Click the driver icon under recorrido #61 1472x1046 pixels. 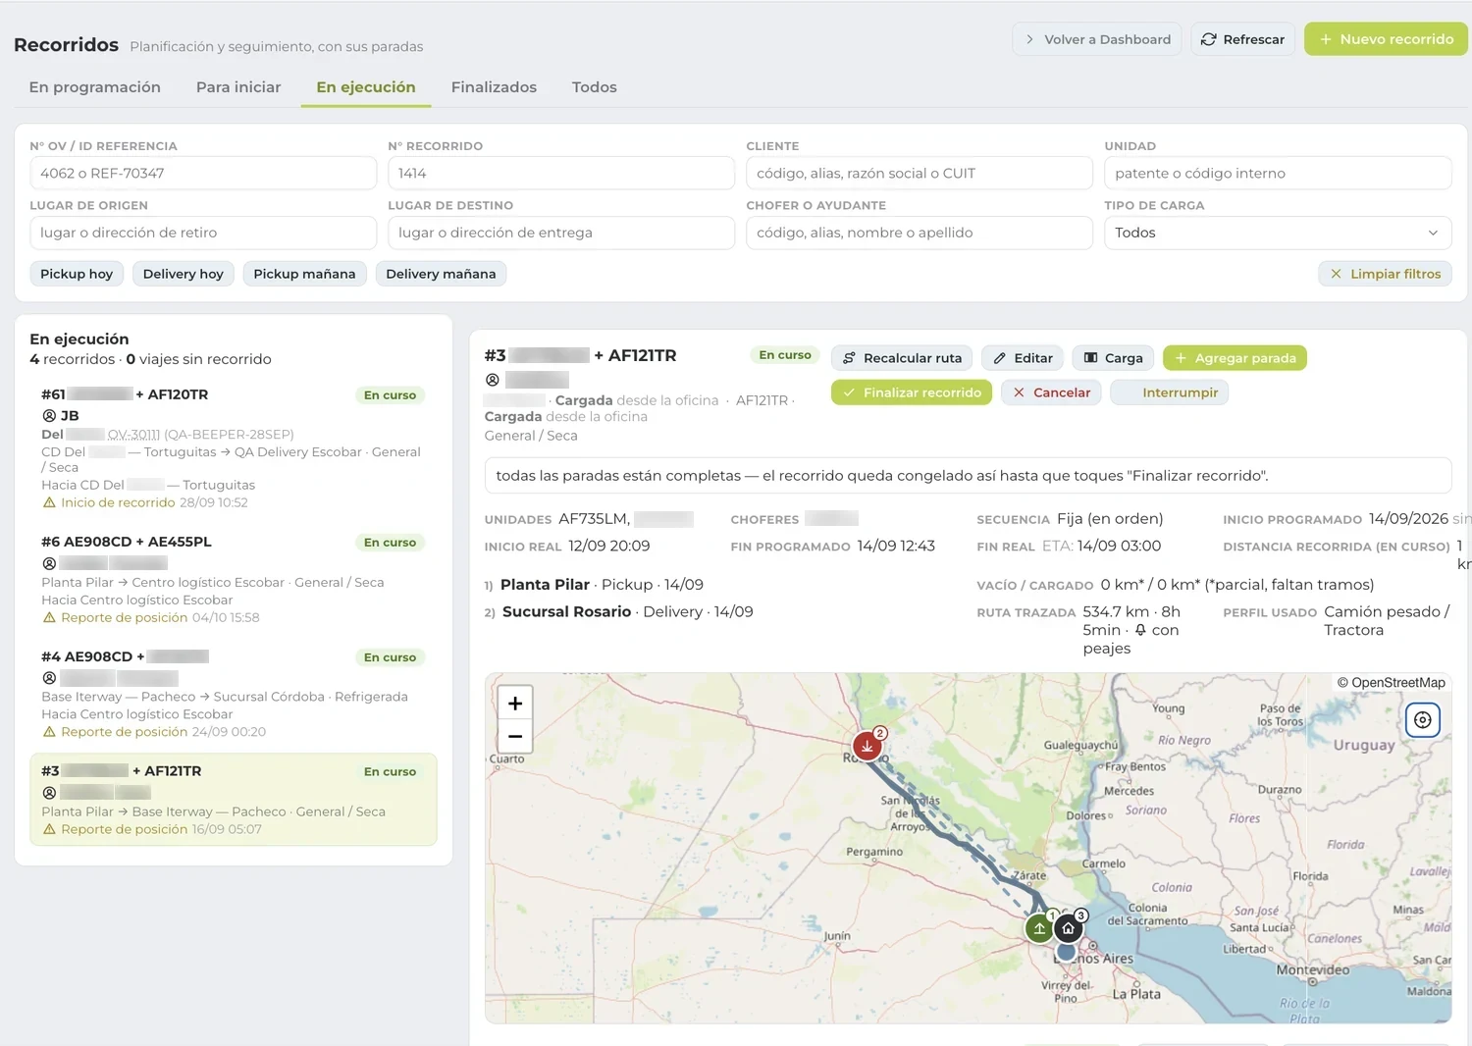click(49, 416)
